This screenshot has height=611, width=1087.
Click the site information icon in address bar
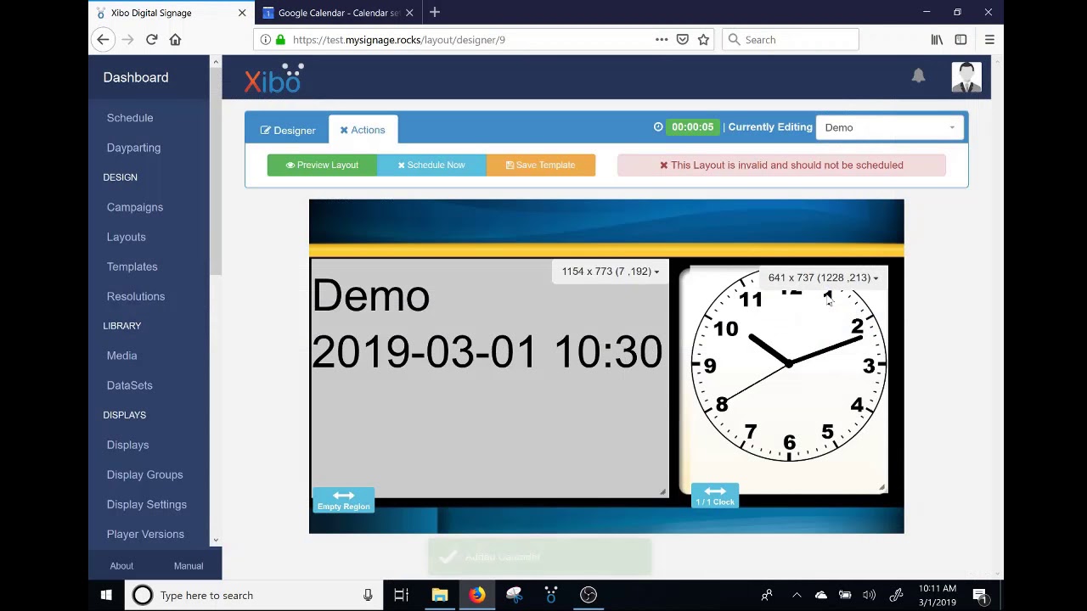pyautogui.click(x=266, y=39)
